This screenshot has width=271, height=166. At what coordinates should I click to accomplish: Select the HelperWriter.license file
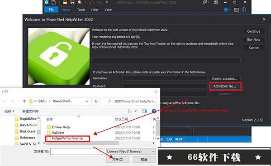point(65,138)
